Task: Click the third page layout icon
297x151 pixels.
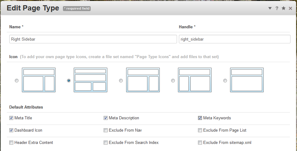Action: click(143, 80)
